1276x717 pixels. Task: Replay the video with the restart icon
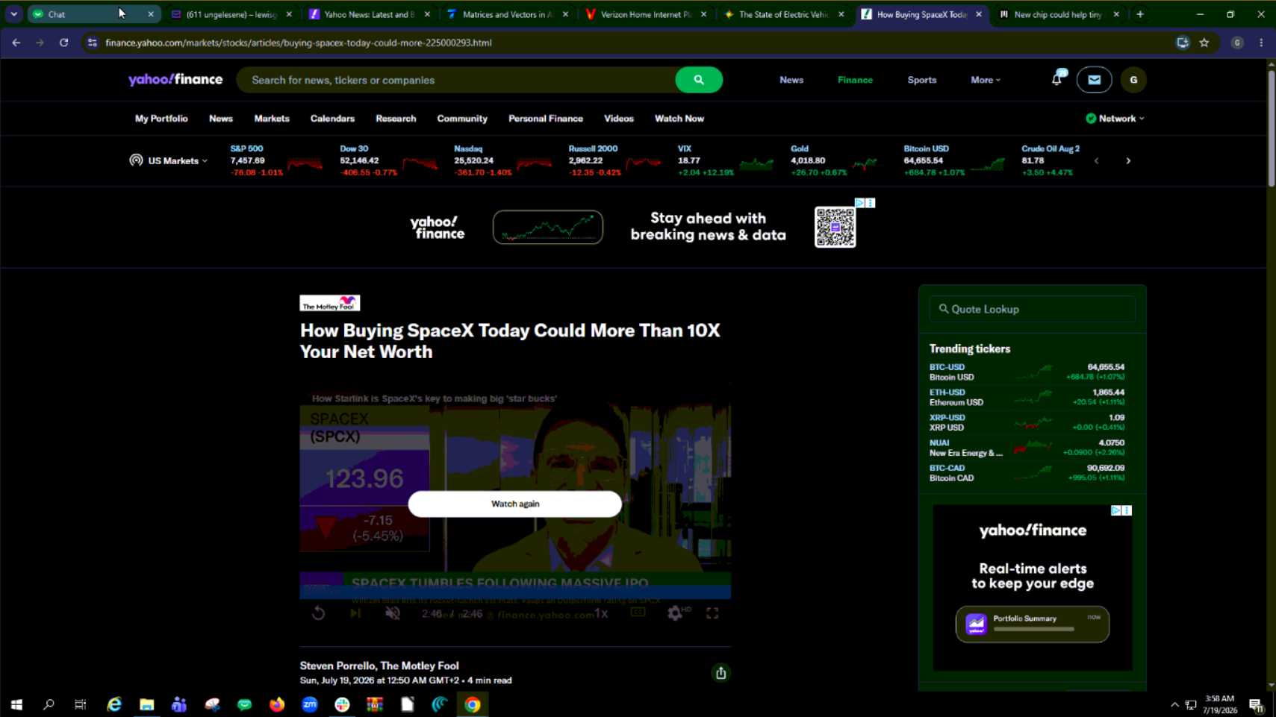319,613
